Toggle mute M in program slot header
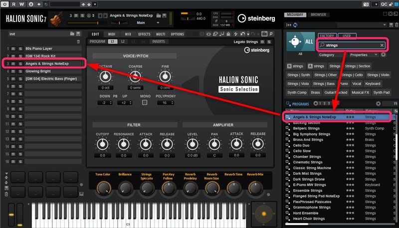This screenshot has height=228, width=399. point(76,15)
